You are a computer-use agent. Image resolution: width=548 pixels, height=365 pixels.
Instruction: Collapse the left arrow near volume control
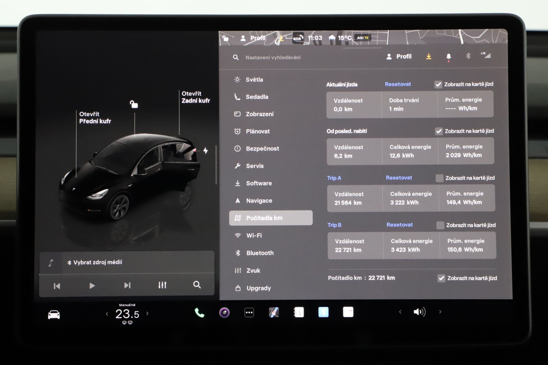point(400,312)
